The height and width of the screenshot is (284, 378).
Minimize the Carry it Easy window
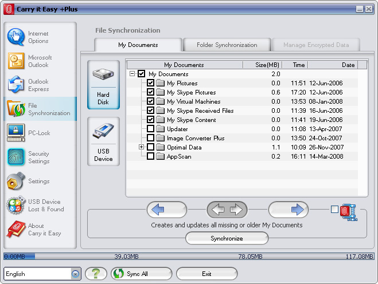360,9
